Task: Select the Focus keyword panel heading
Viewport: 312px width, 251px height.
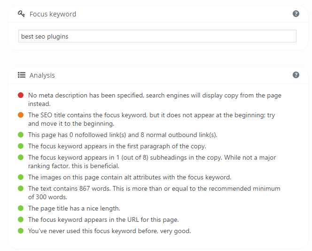Action: [x=53, y=14]
